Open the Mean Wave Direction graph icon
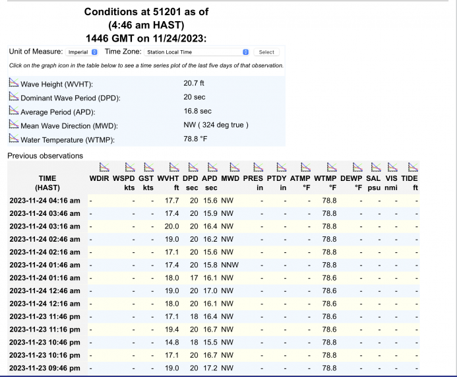 [14, 124]
